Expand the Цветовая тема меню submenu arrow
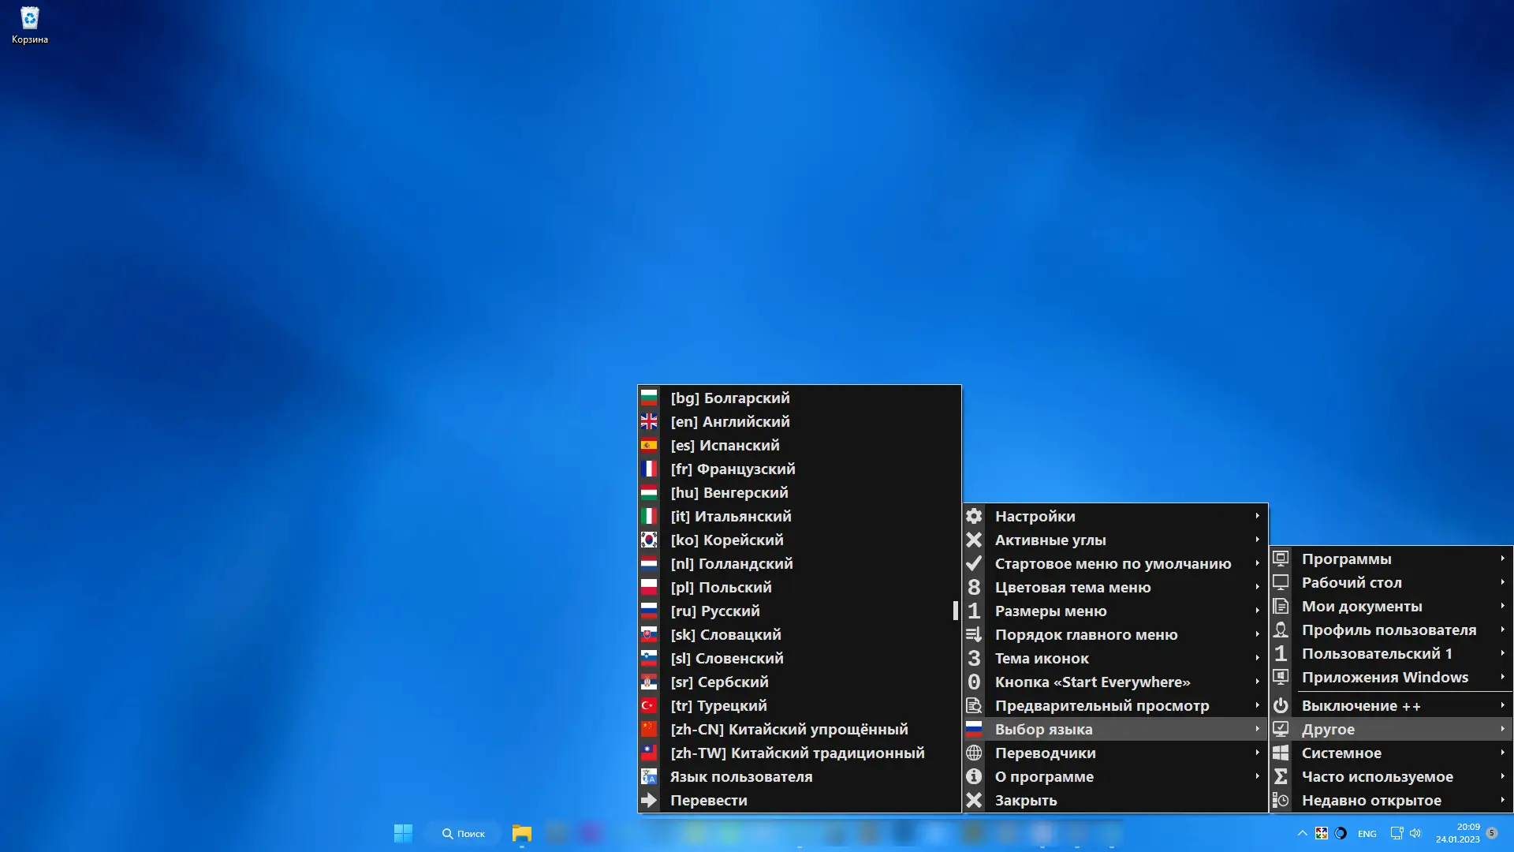 tap(1257, 587)
